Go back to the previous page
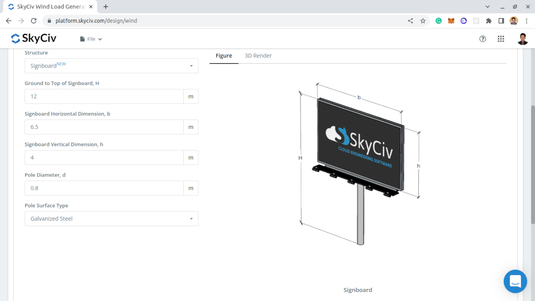Viewport: 535px width, 301px height. pyautogui.click(x=8, y=21)
